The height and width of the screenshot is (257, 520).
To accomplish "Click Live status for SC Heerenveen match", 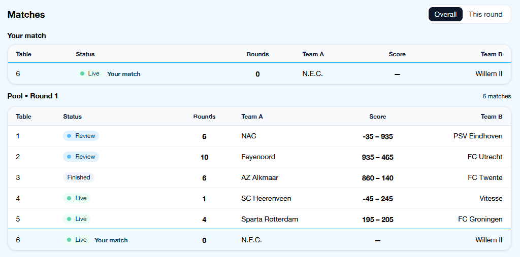I will pyautogui.click(x=77, y=198).
